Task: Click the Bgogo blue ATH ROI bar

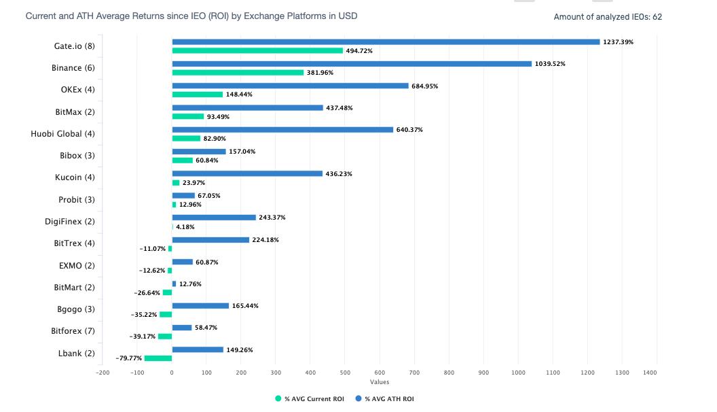Action: [x=201, y=306]
